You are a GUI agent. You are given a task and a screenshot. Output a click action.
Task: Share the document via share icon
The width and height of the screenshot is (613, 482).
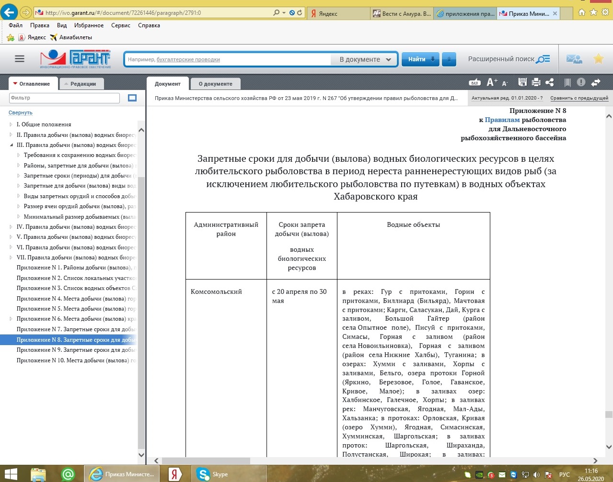click(x=550, y=82)
